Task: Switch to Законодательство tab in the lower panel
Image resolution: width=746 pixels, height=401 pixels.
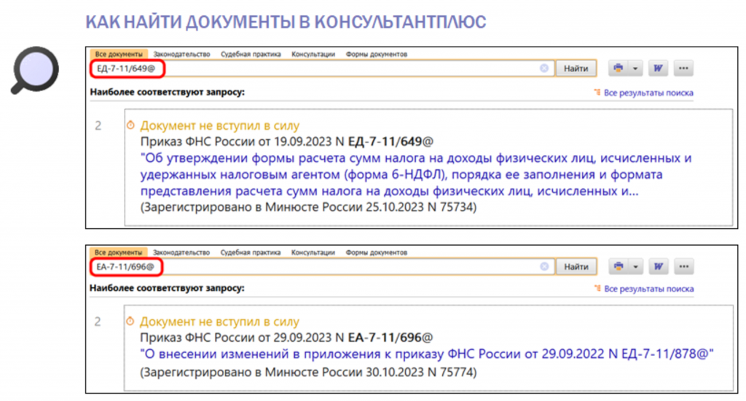Action: pos(181,252)
